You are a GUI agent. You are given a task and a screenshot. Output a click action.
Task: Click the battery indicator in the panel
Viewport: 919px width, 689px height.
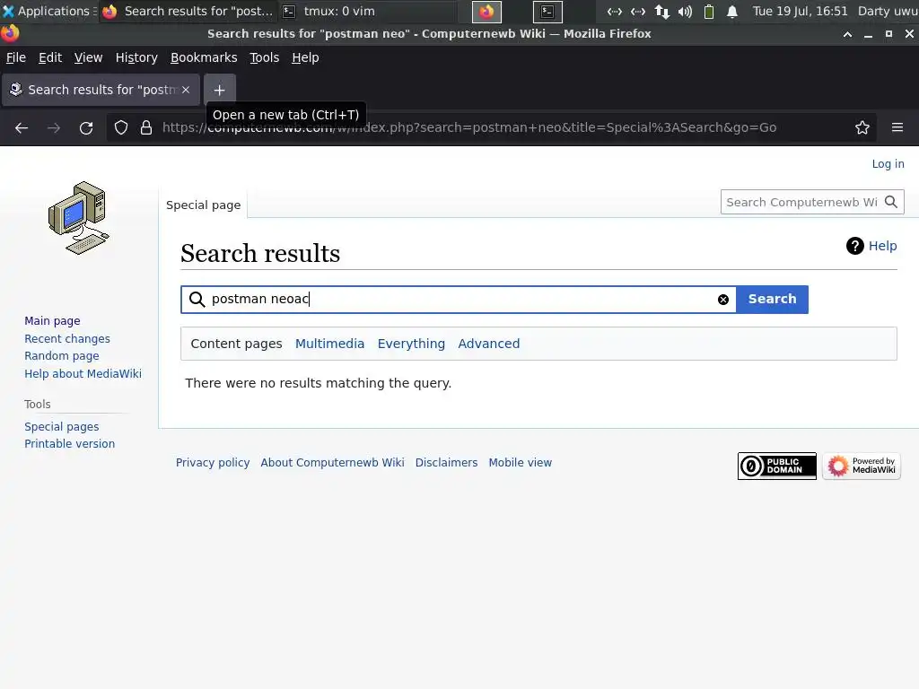tap(709, 11)
